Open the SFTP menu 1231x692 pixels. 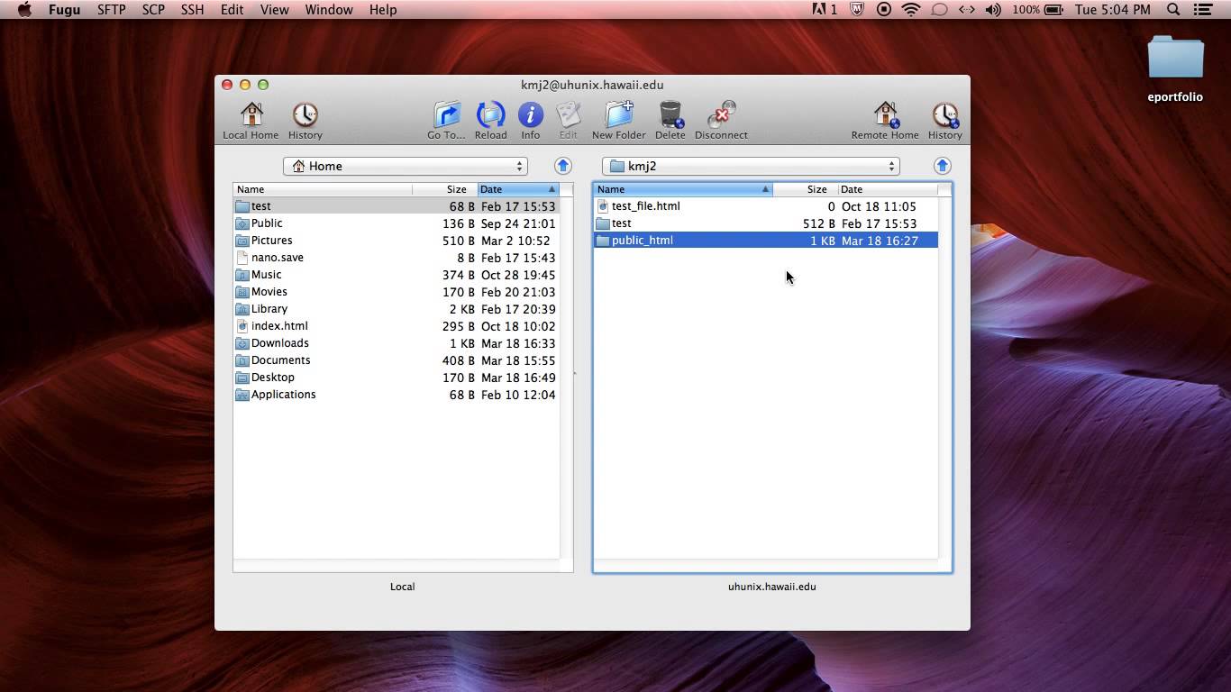tap(111, 10)
